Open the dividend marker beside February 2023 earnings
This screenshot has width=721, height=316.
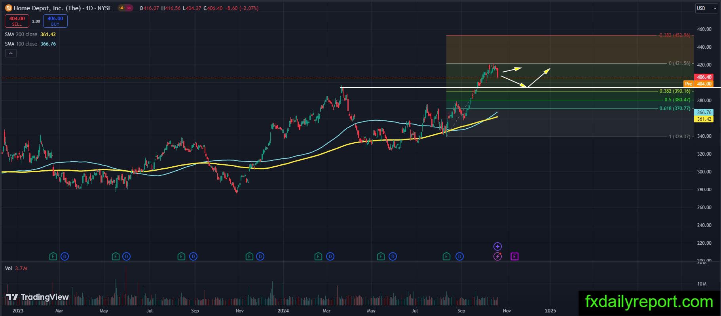point(65,257)
